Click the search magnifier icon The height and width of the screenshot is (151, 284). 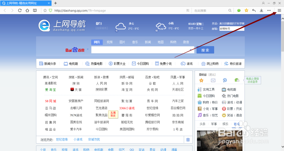pyautogui.click(x=230, y=10)
